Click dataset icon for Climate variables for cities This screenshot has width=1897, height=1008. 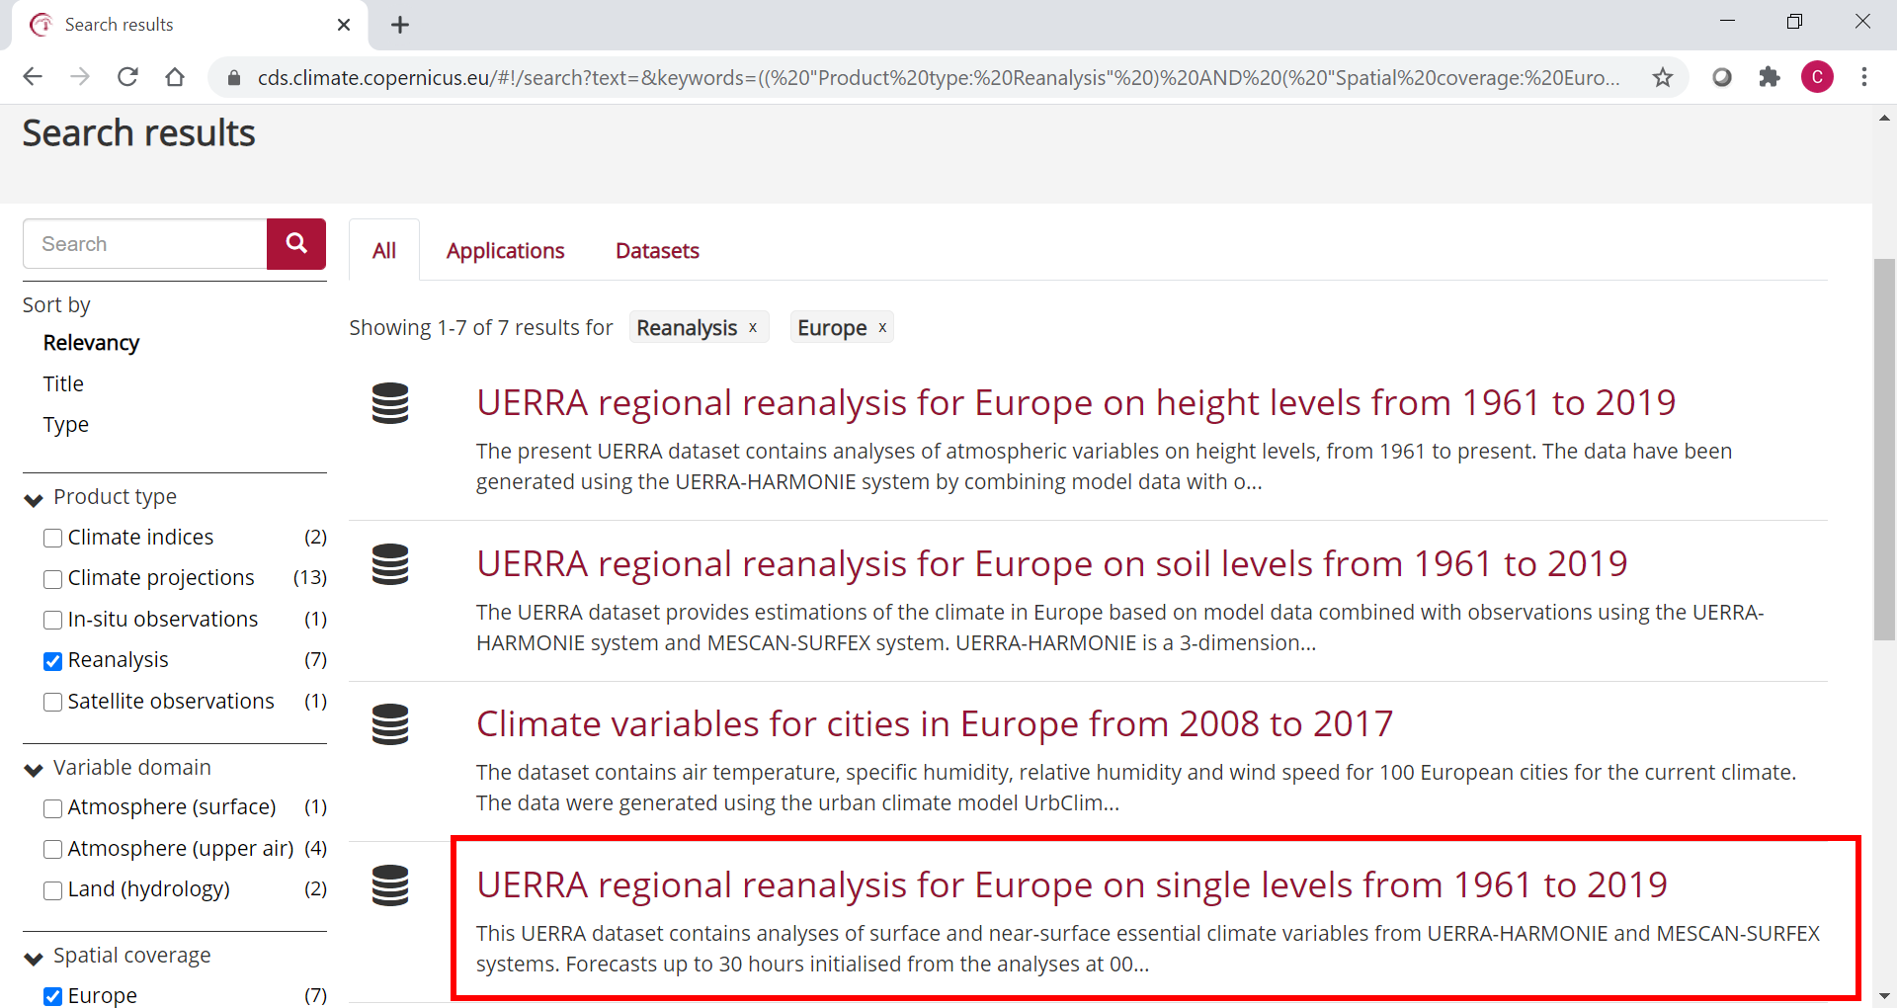click(x=390, y=724)
